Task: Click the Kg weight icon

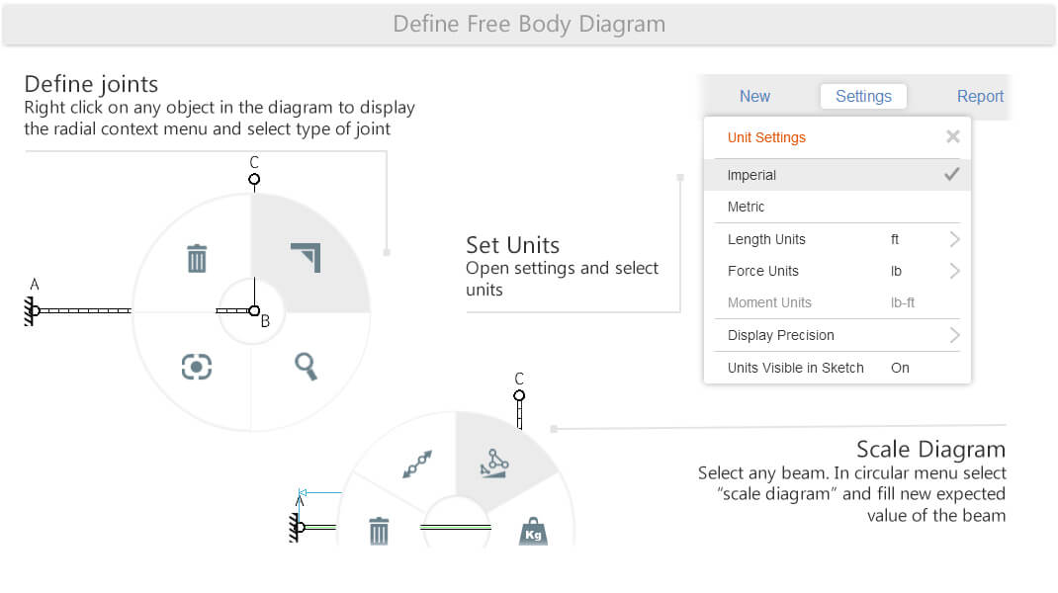Action: click(x=533, y=532)
